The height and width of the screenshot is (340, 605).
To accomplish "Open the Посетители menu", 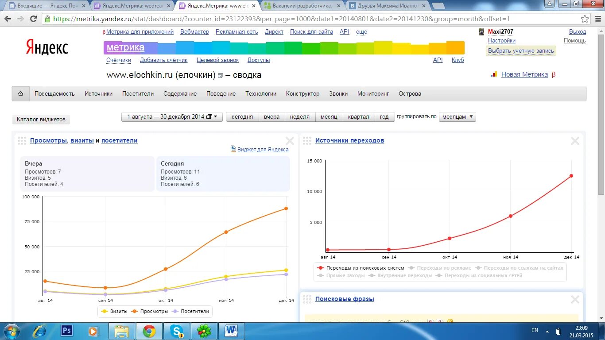I will [138, 94].
